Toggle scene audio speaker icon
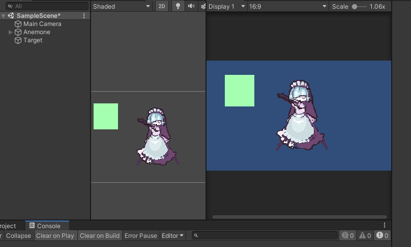Viewport: 411px width, 247px height. pos(191,6)
